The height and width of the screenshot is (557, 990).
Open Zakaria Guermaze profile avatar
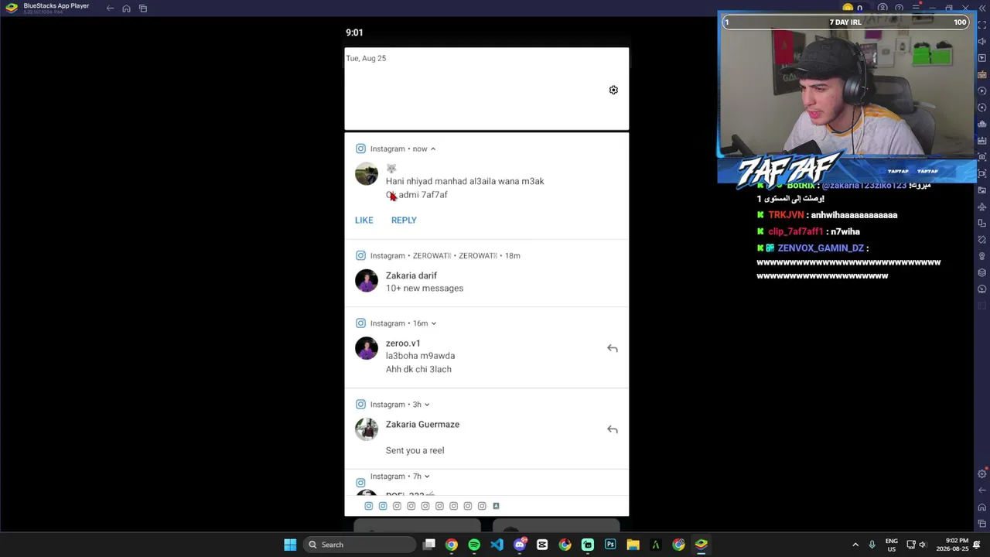click(x=367, y=429)
